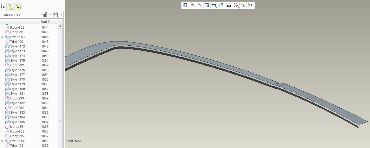Select the Copy 291 feature
370x148 pixels.
coord(17,32)
